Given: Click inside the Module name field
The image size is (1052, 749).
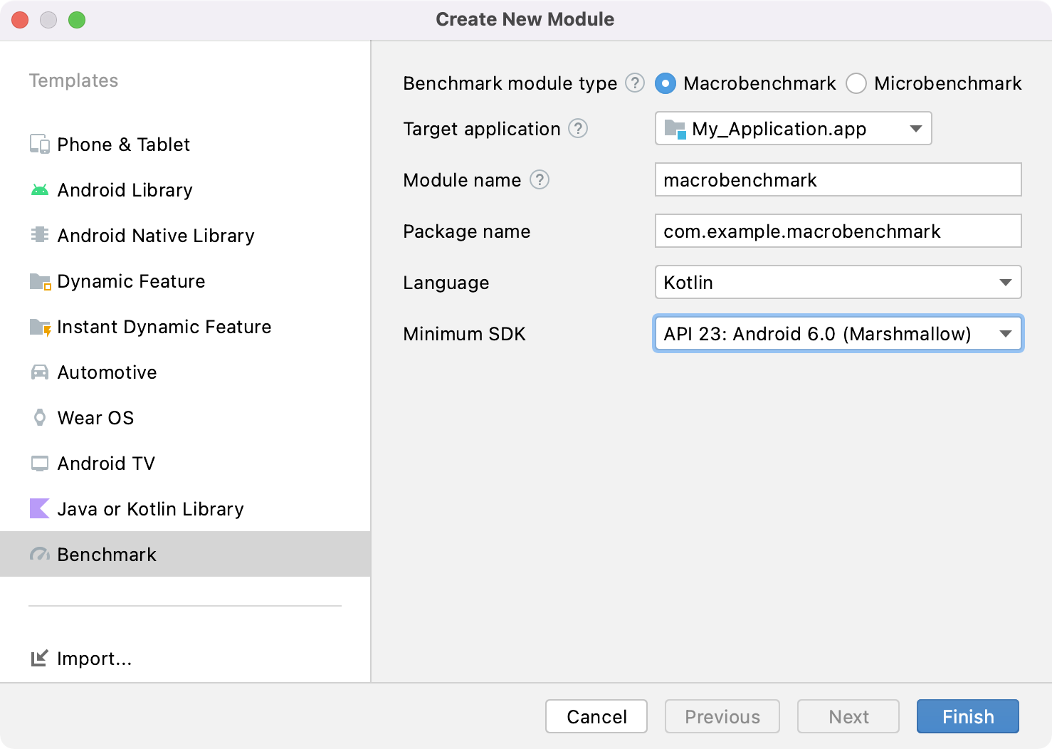Looking at the screenshot, I should tap(838, 180).
